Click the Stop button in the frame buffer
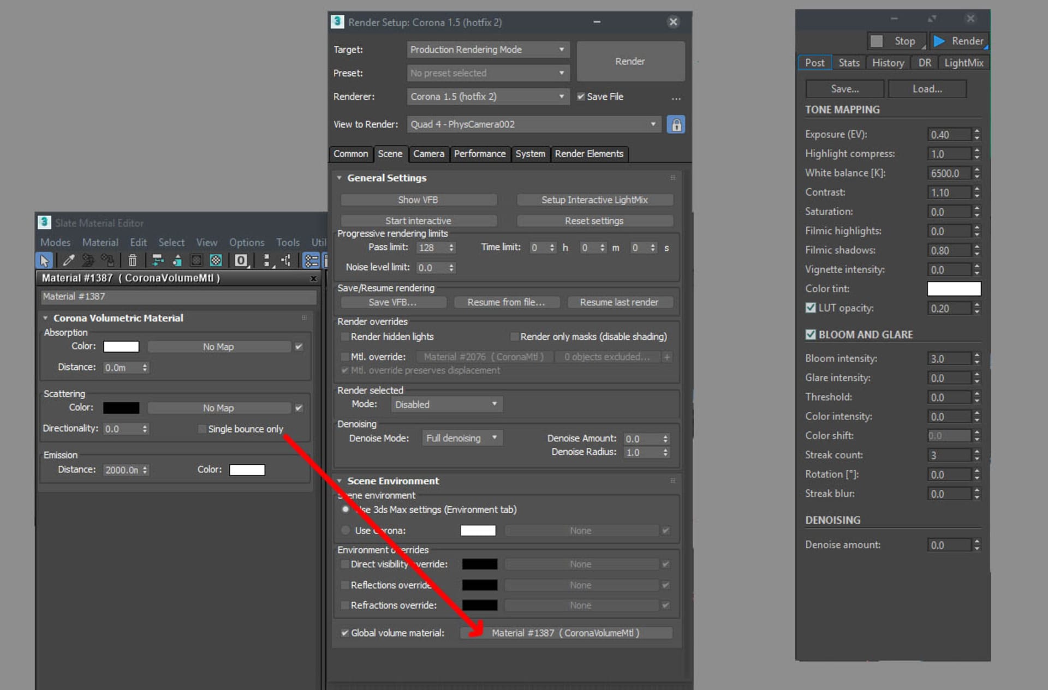Viewport: 1048px width, 690px height. (x=897, y=41)
